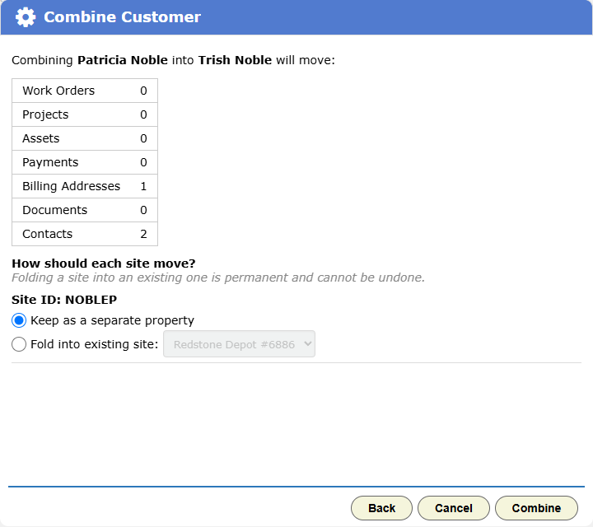Click the Combine Customer dialog title
The width and height of the screenshot is (593, 527).
[122, 17]
